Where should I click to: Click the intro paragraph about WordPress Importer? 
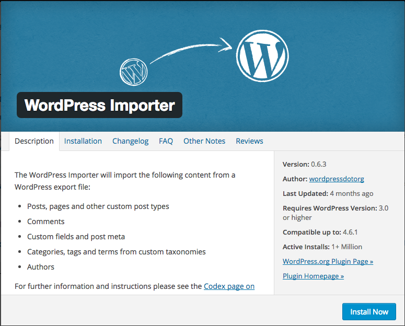tap(125, 181)
